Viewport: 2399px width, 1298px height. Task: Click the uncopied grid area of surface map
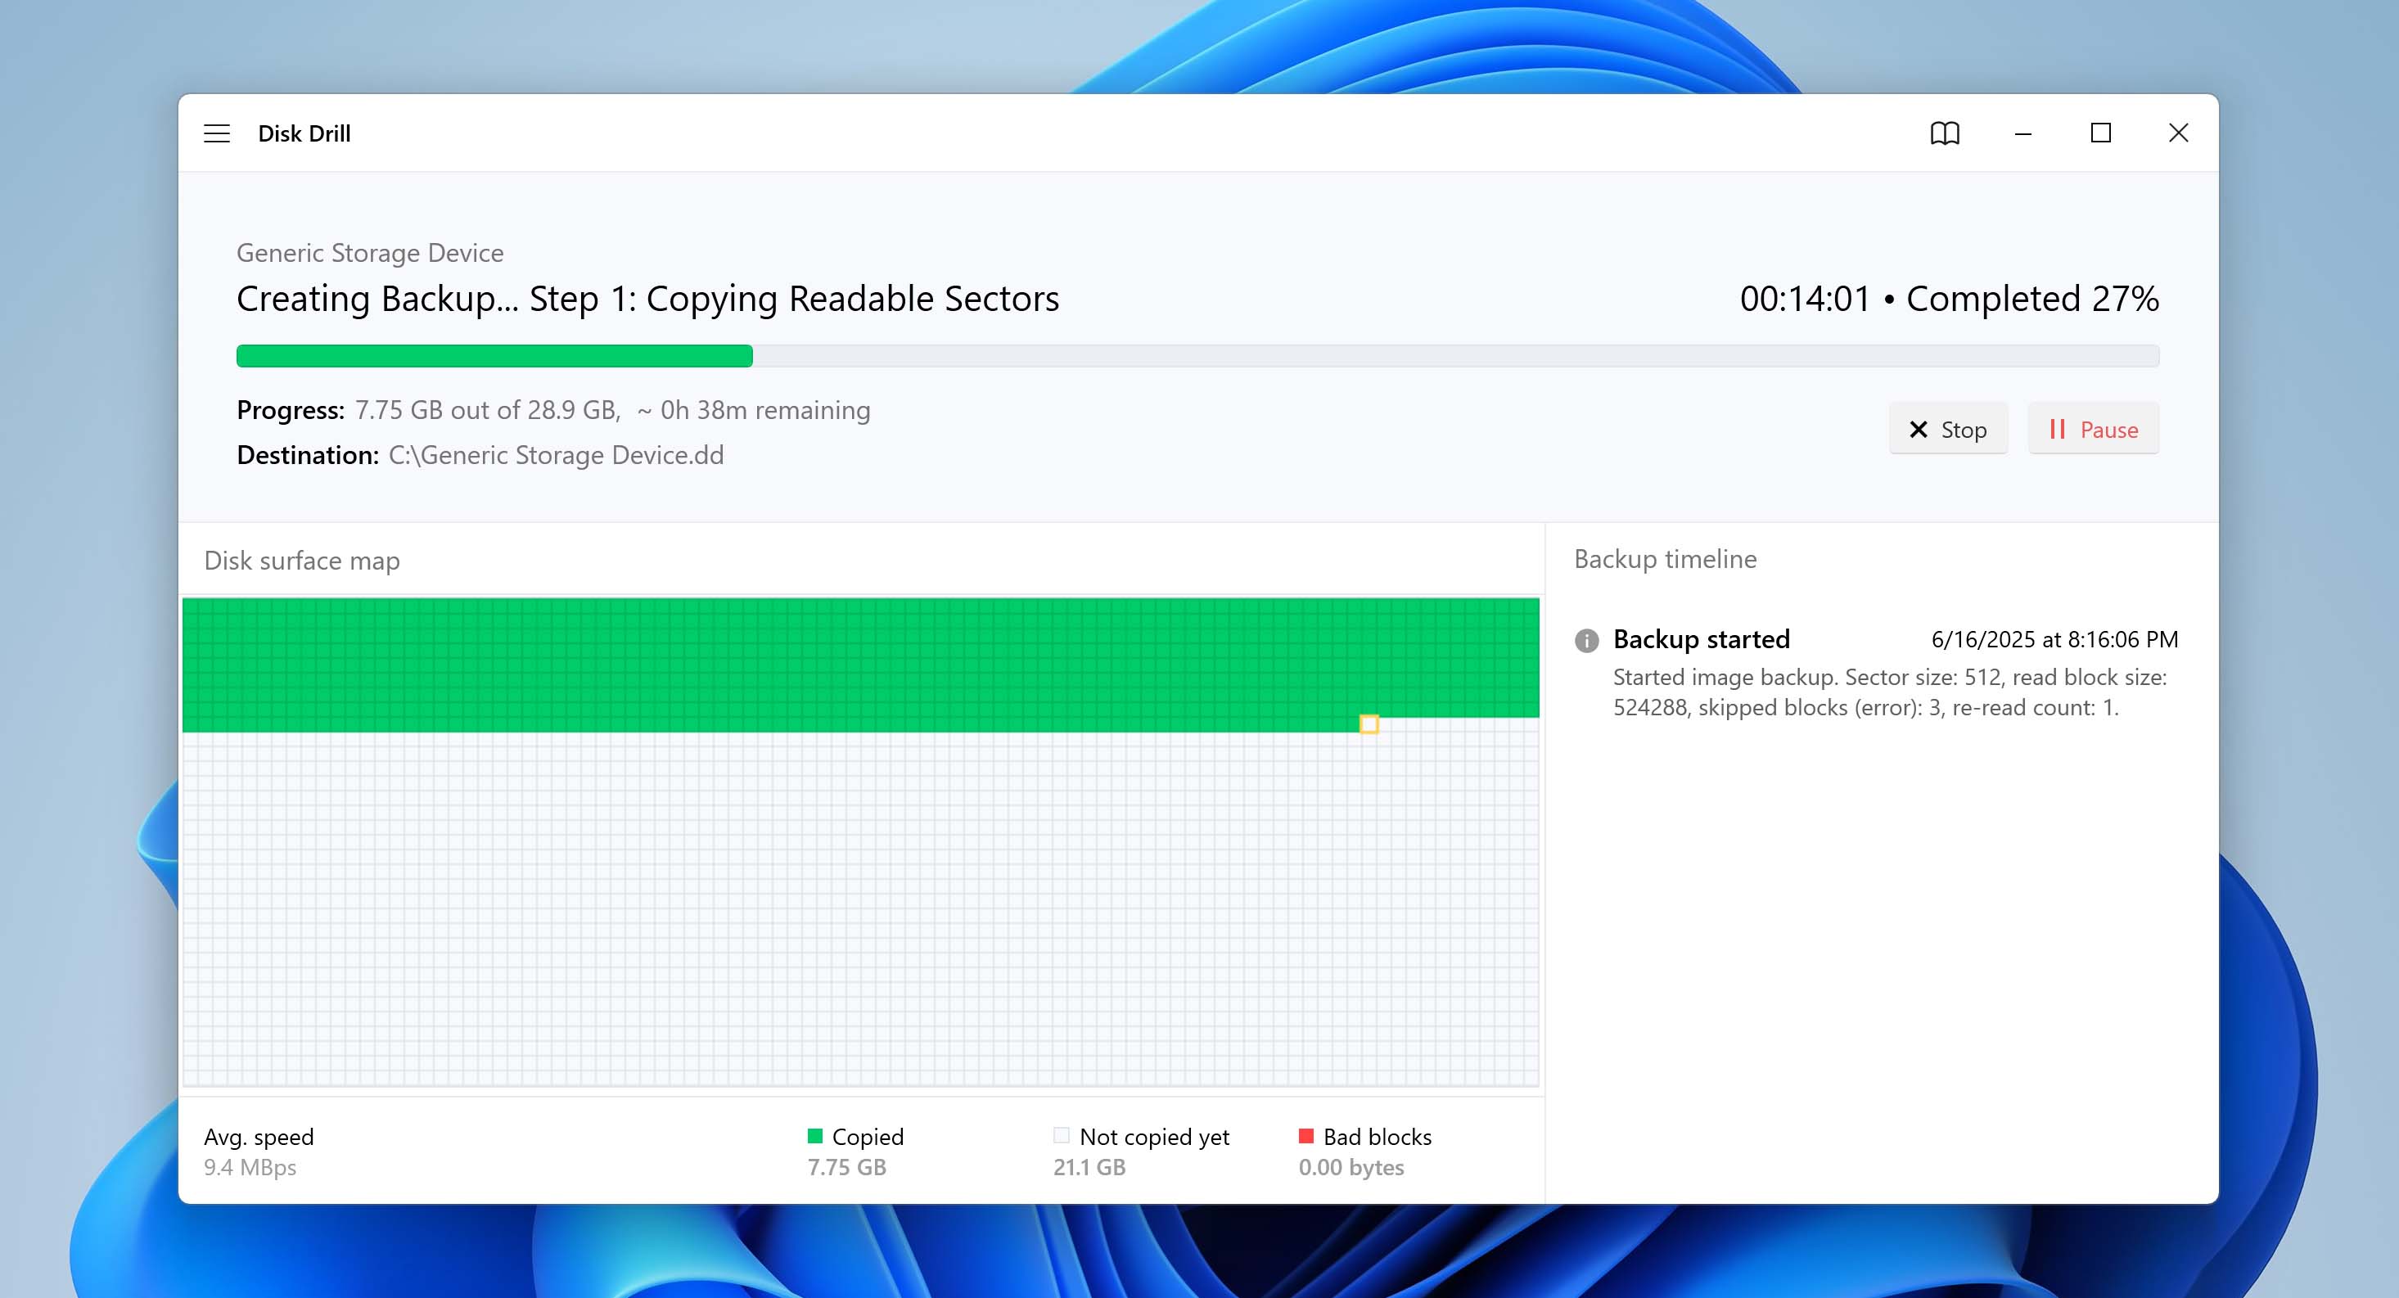pyautogui.click(x=860, y=908)
